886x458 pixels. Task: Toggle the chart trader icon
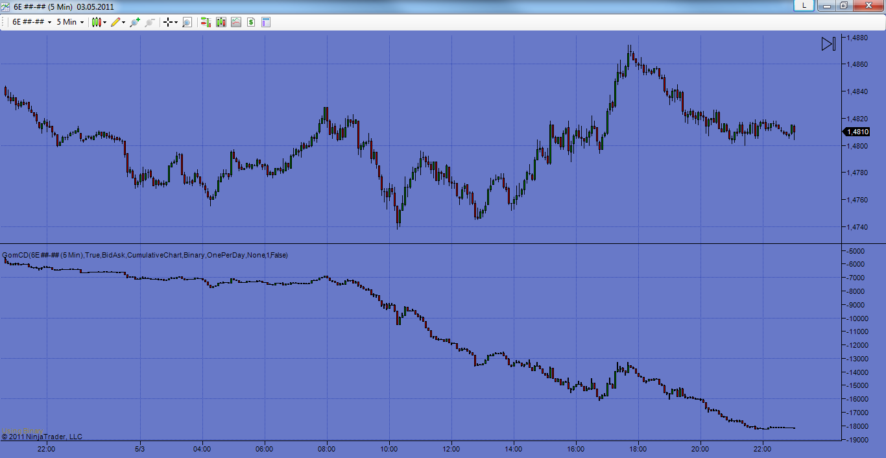[x=206, y=22]
